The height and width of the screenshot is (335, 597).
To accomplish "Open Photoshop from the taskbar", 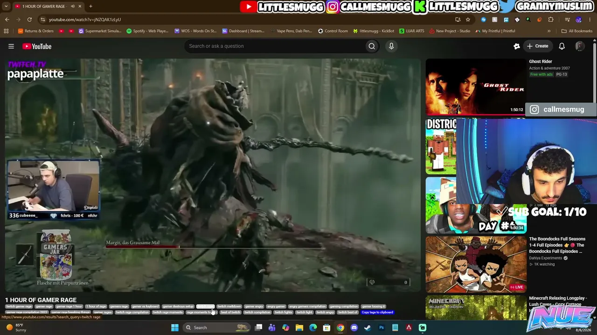I will (x=382, y=328).
